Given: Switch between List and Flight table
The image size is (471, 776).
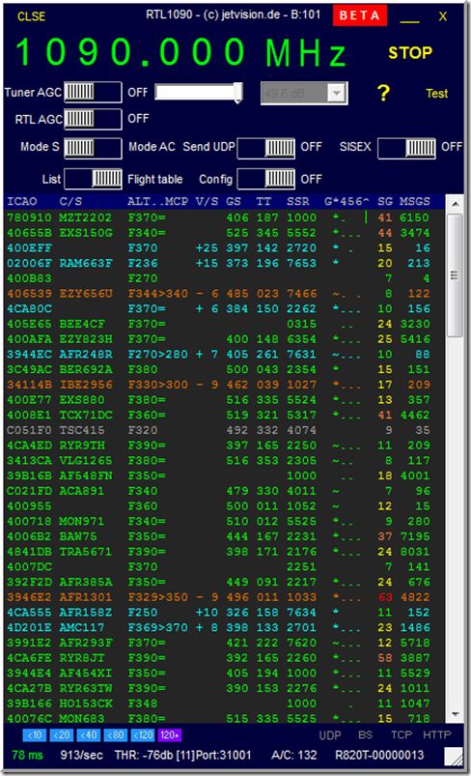Looking at the screenshot, I should click(x=93, y=179).
